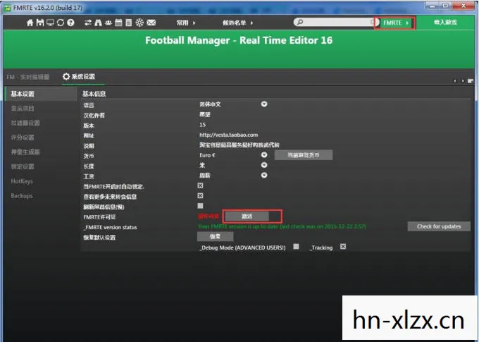Click the snowflake freeze icon
This screenshot has width=479, height=342.
tap(139, 23)
